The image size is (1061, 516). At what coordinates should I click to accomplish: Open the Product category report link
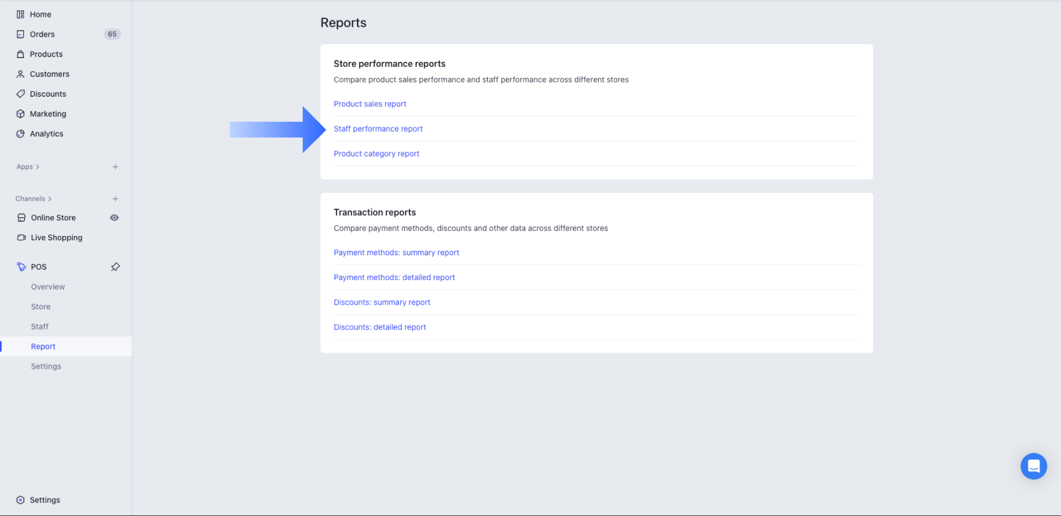376,154
